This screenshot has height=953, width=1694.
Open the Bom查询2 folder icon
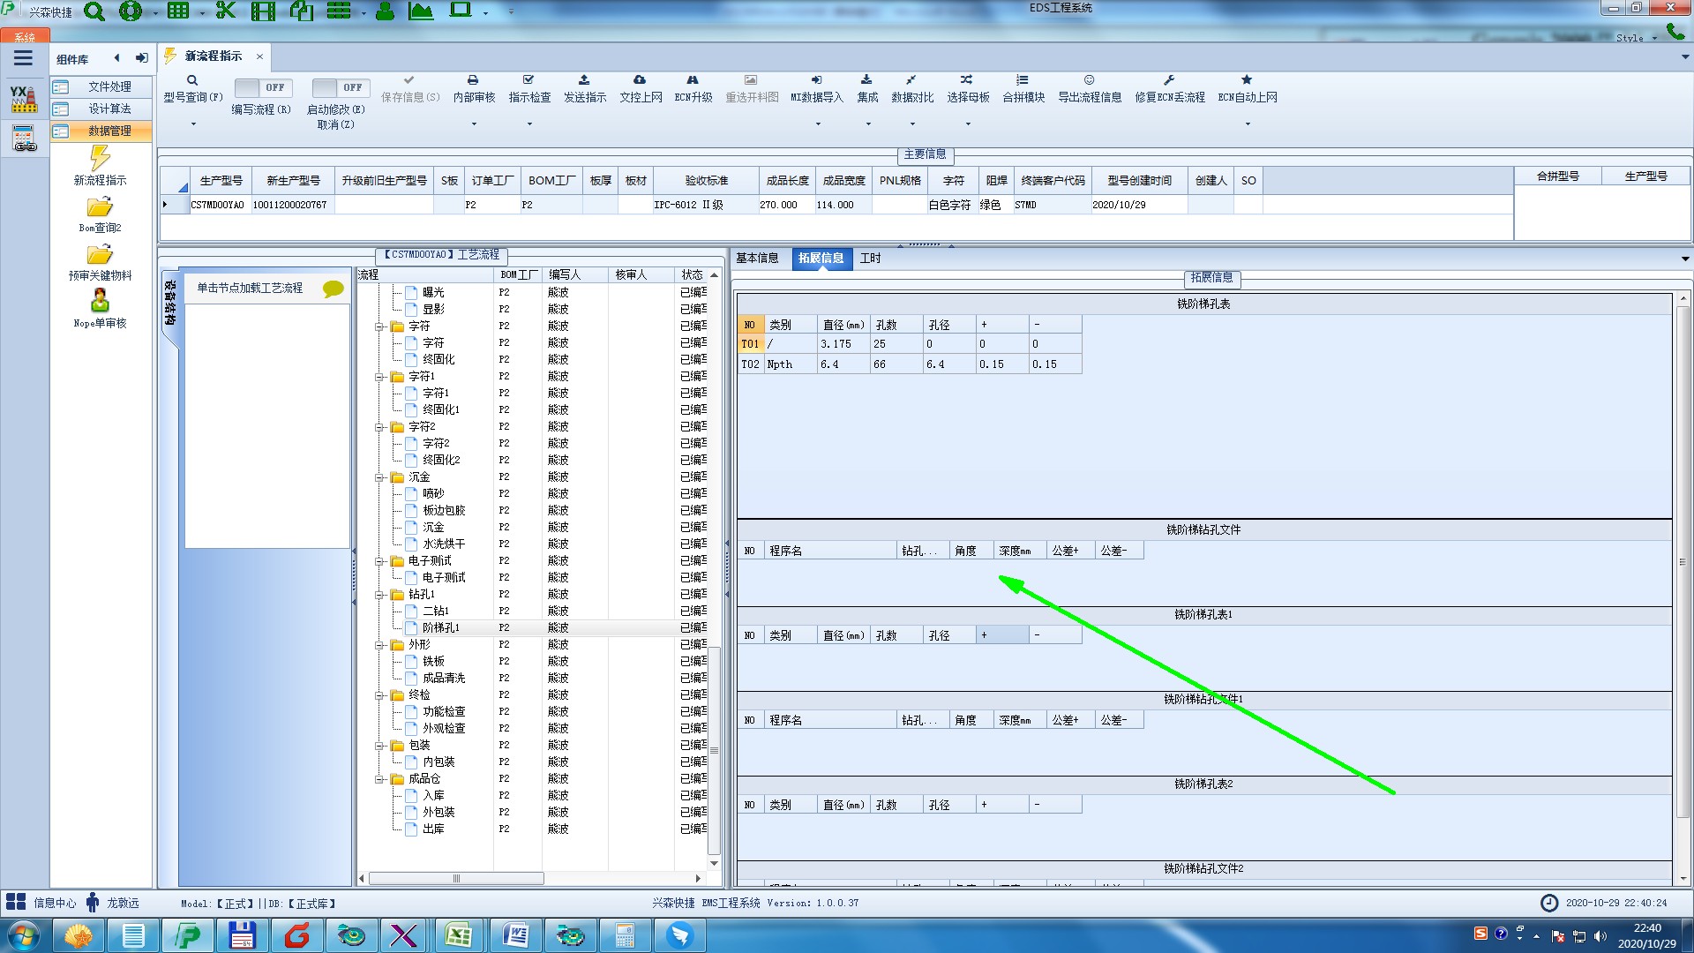click(x=100, y=207)
